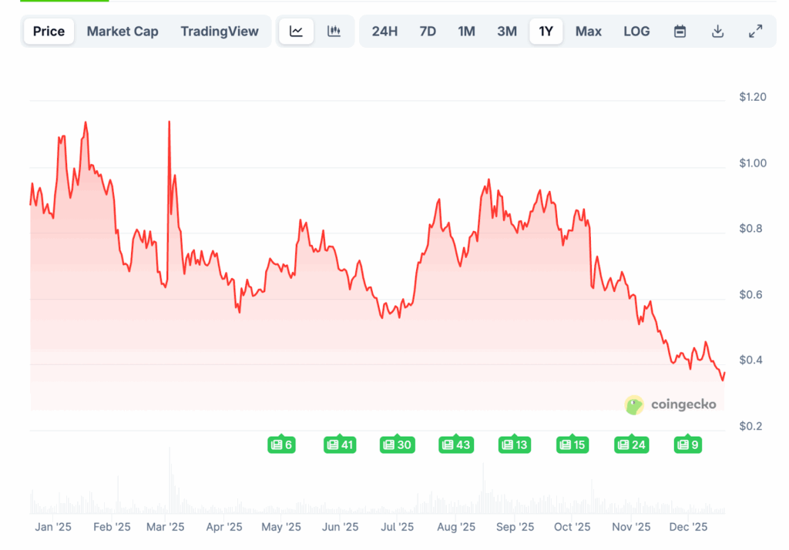Toggle LOG scale for the chart
The height and width of the screenshot is (550, 789).
[x=636, y=31]
